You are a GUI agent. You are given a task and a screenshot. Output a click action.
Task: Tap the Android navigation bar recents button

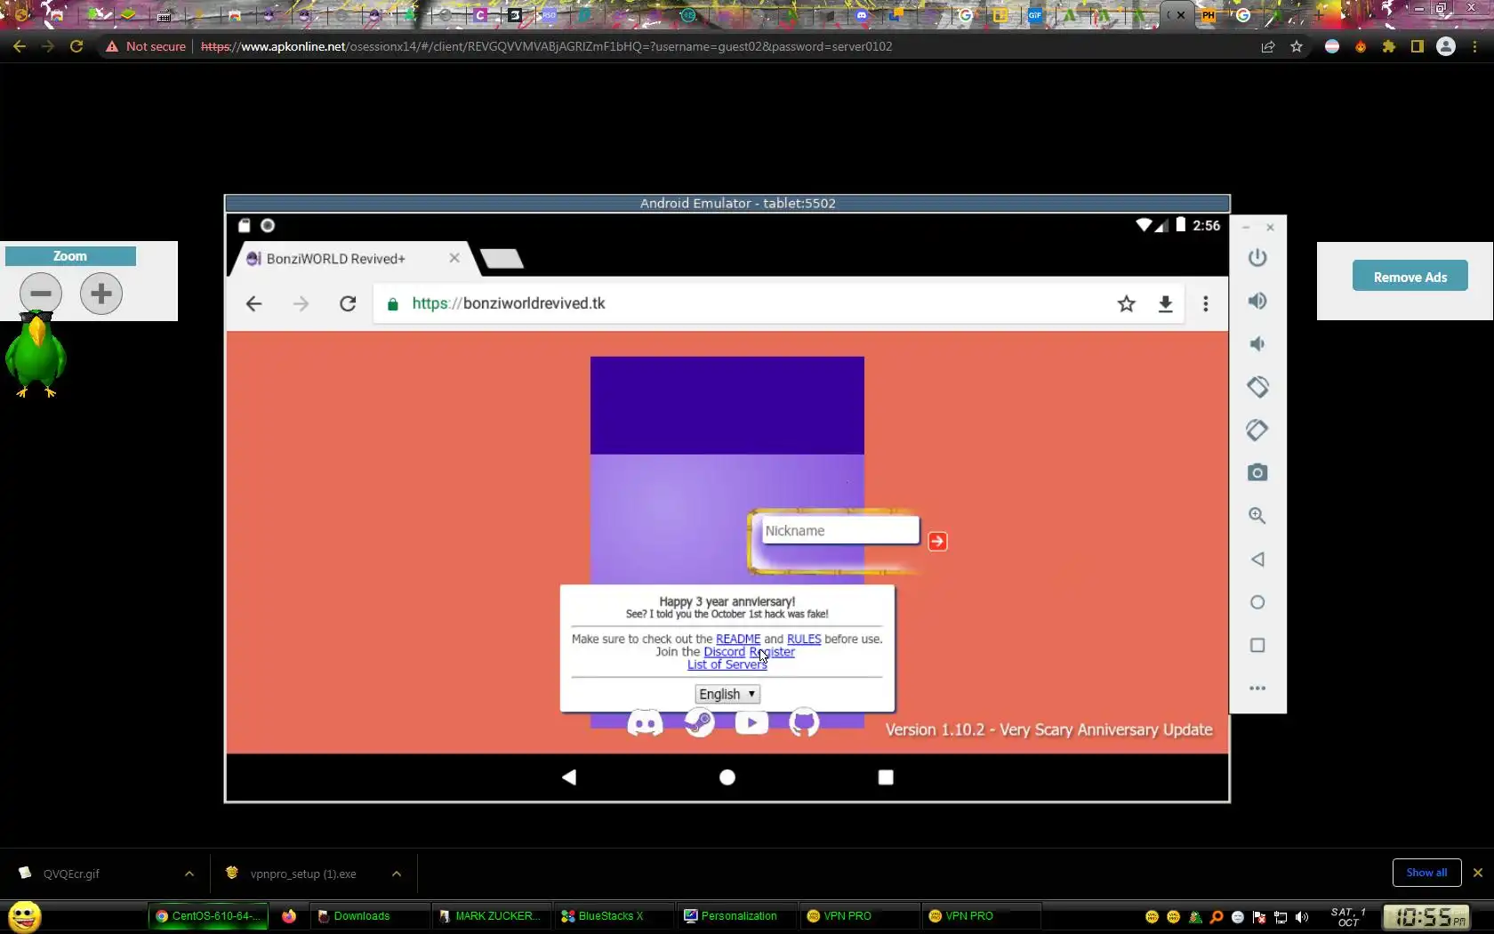886,777
